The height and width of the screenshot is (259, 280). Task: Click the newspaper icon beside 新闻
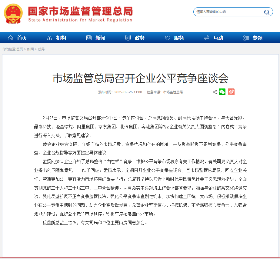89,38
